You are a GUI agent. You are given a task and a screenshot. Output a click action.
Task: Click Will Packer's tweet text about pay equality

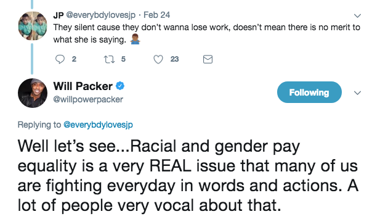tap(188, 176)
